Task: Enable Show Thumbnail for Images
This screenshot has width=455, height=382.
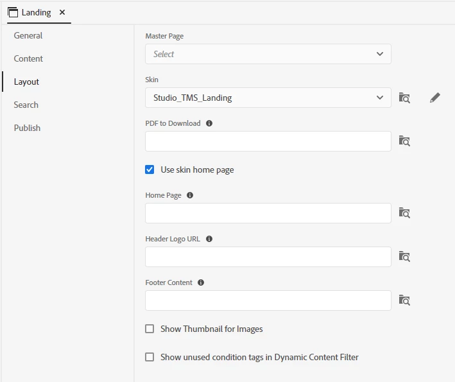Action: pos(150,329)
